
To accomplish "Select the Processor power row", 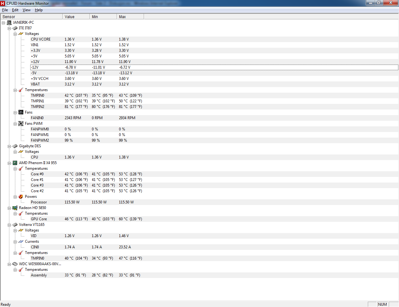I will pyautogui.click(x=214, y=202).
